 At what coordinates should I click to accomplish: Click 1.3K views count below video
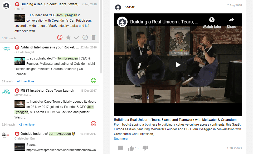[234, 148]
